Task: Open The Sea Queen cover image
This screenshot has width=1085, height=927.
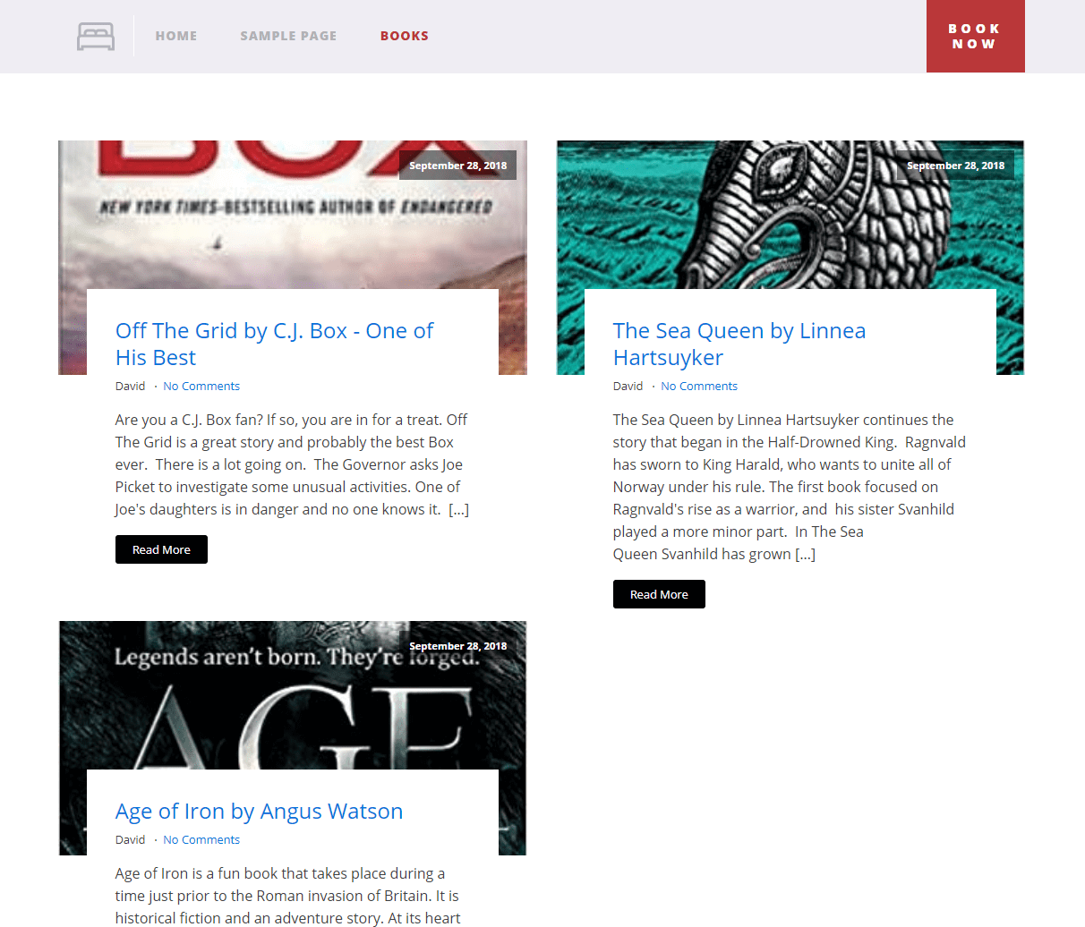Action: (790, 215)
